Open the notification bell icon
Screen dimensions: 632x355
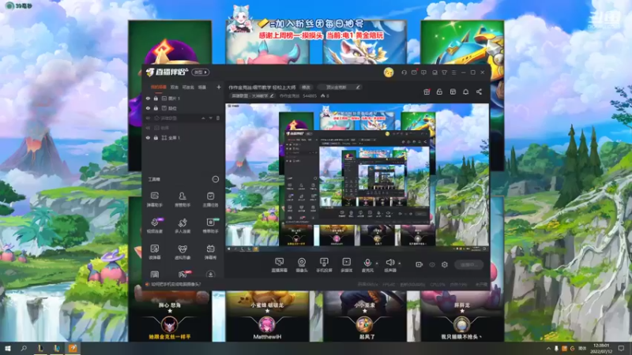(465, 92)
